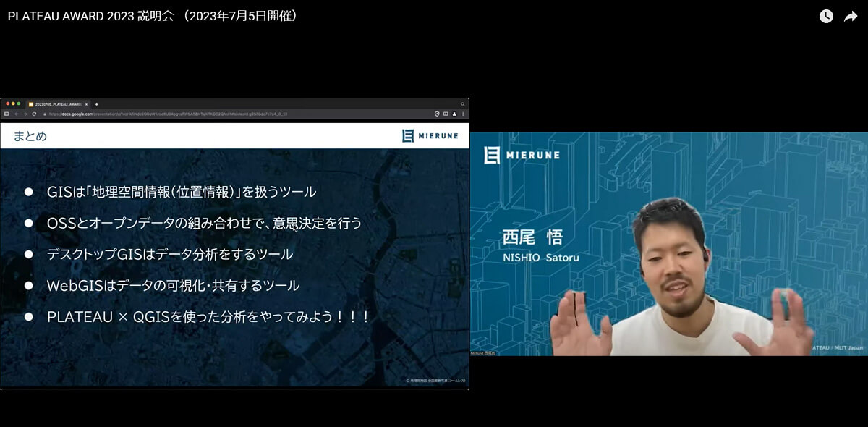The width and height of the screenshot is (868, 427).
Task: Click the browser profile icon
Action: click(454, 114)
